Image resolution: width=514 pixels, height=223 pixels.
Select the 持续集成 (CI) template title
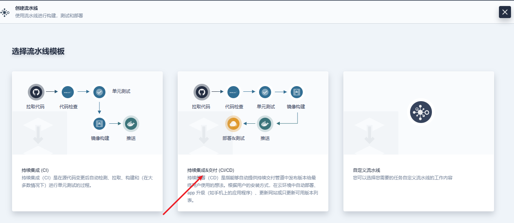pos(35,170)
